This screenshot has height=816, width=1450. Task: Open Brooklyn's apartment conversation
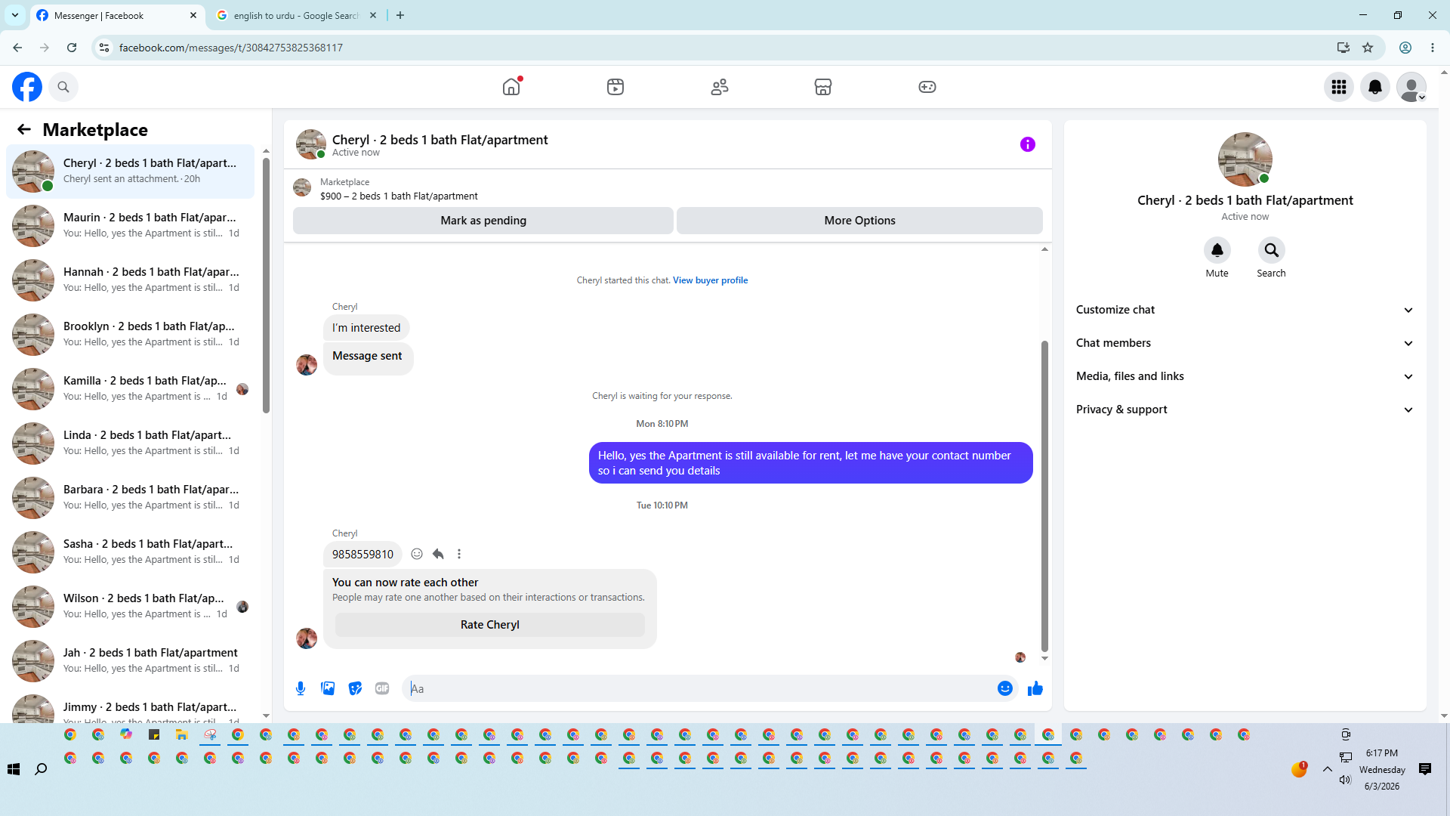[x=130, y=334]
